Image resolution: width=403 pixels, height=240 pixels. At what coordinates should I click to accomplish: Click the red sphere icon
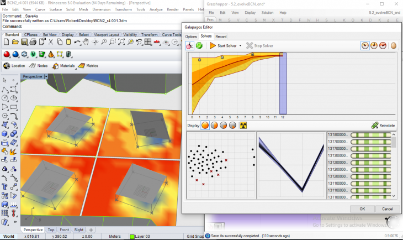[7, 54]
